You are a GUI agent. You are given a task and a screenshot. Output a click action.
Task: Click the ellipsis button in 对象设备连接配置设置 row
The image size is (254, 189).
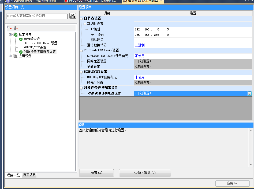[x=250, y=93]
